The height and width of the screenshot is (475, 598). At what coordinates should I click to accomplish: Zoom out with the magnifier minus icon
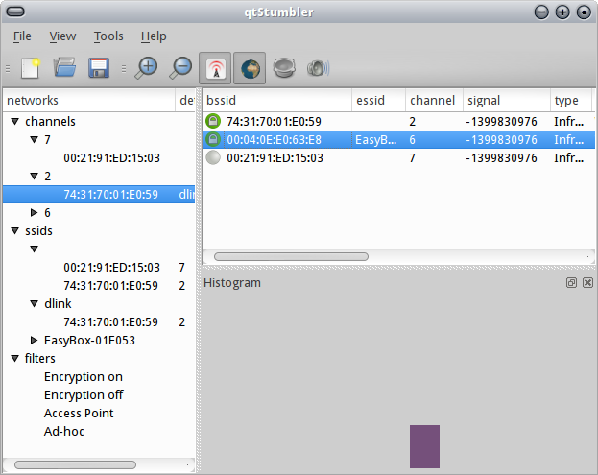pos(180,68)
